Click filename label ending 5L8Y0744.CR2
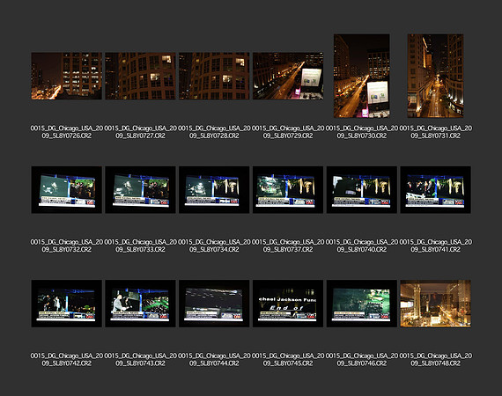Viewport: 502px width, 396px height. coord(214,360)
